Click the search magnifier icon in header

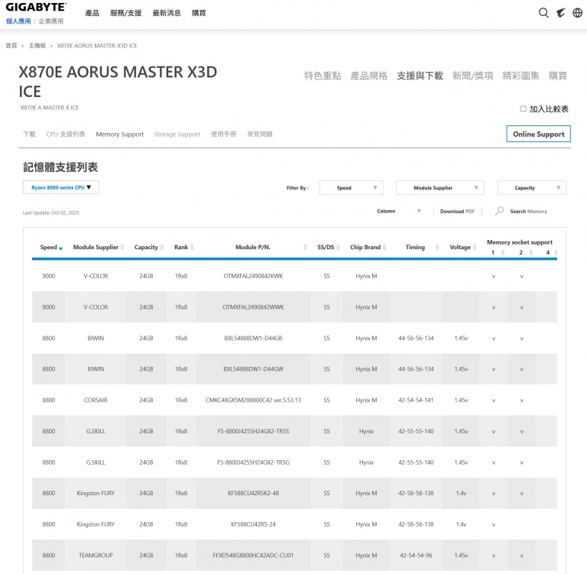[543, 13]
